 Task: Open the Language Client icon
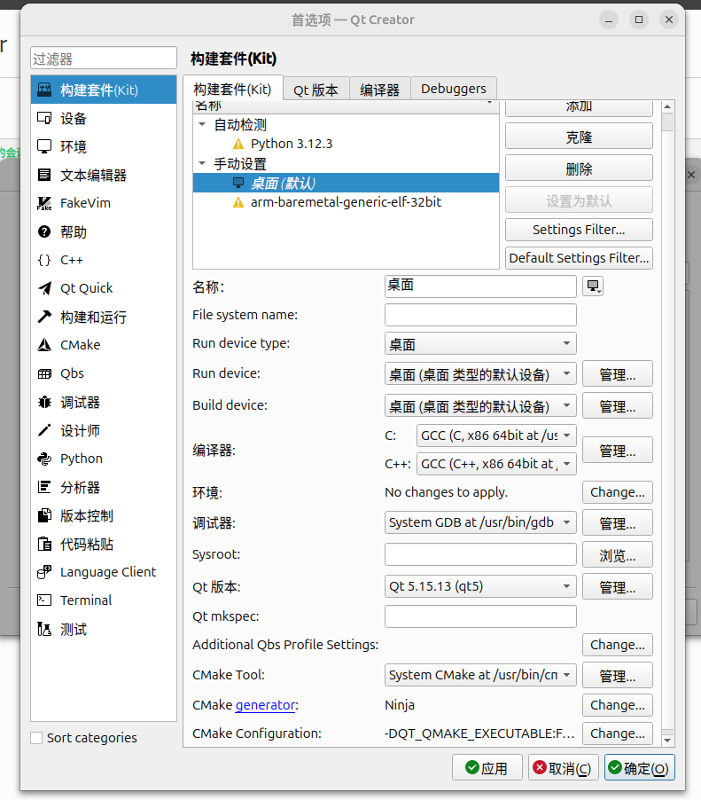[44, 572]
